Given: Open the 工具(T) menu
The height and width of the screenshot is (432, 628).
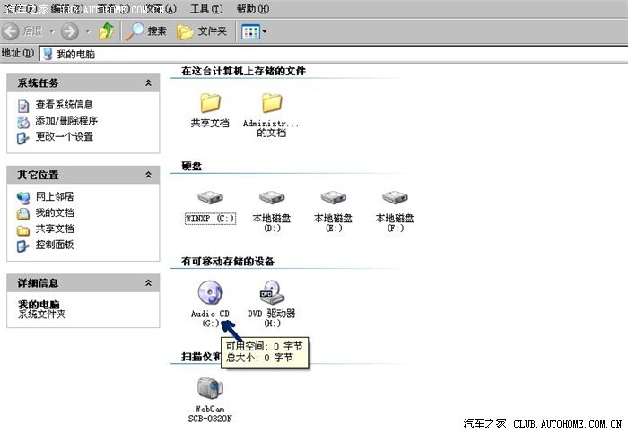Looking at the screenshot, I should coord(205,8).
